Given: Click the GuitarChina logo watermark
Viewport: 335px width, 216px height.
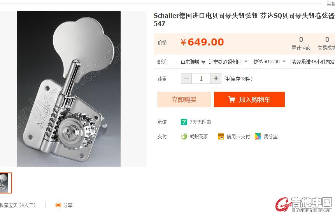Looking at the screenshot, I should (304, 205).
